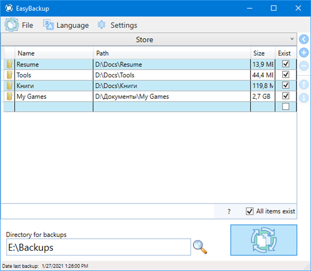The height and width of the screenshot is (271, 311).
Task: Click the magnifier to browse backup directory
Action: tap(200, 247)
